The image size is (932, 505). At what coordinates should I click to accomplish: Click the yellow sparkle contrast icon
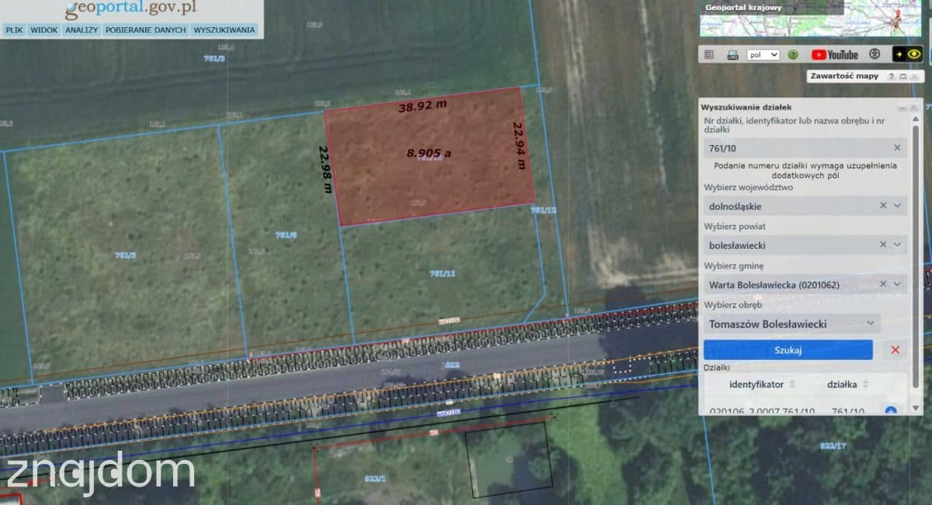(x=899, y=54)
